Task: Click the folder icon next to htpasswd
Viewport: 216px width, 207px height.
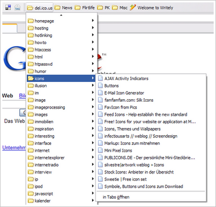Action: tap(31, 64)
